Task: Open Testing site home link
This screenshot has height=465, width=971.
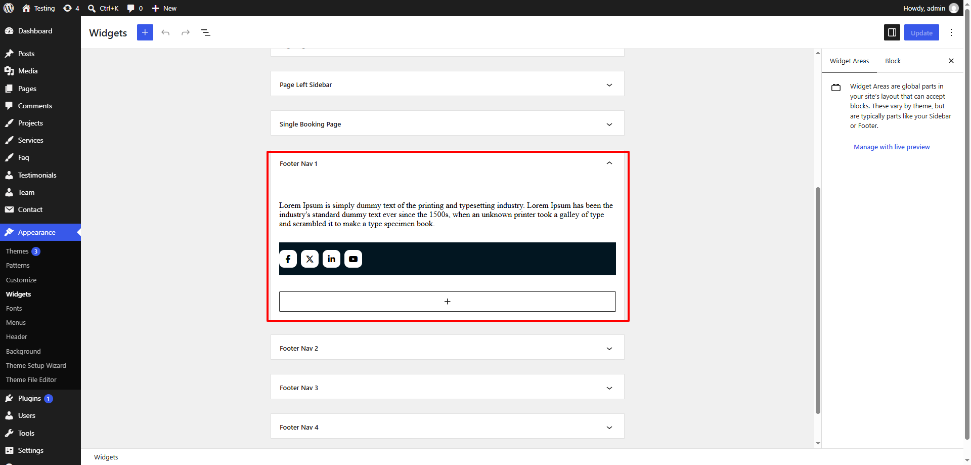Action: (x=38, y=8)
